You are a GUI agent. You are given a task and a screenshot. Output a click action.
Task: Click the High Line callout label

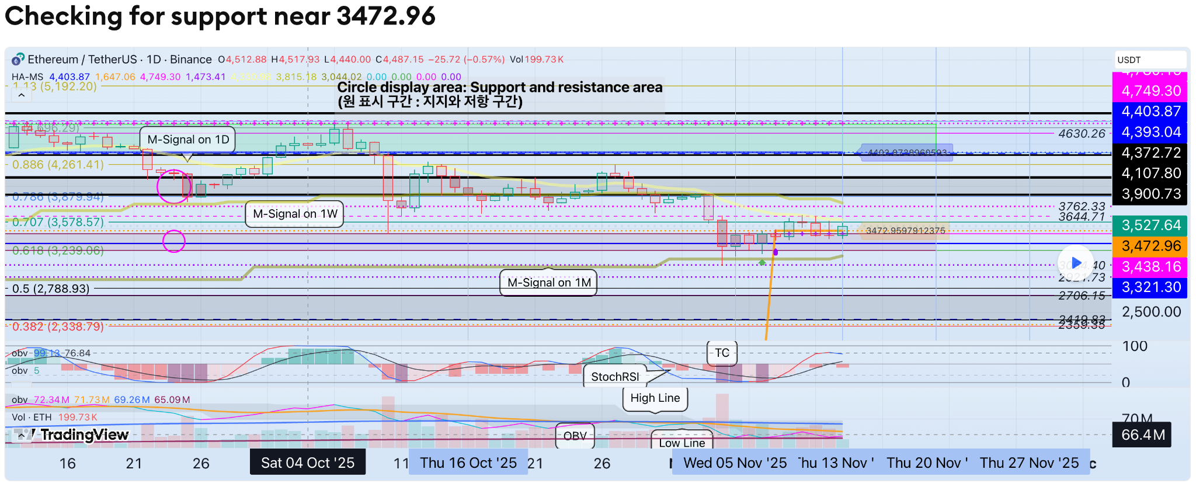tap(655, 398)
